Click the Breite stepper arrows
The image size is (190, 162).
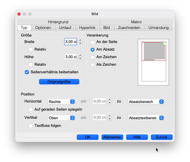pyautogui.click(x=80, y=42)
